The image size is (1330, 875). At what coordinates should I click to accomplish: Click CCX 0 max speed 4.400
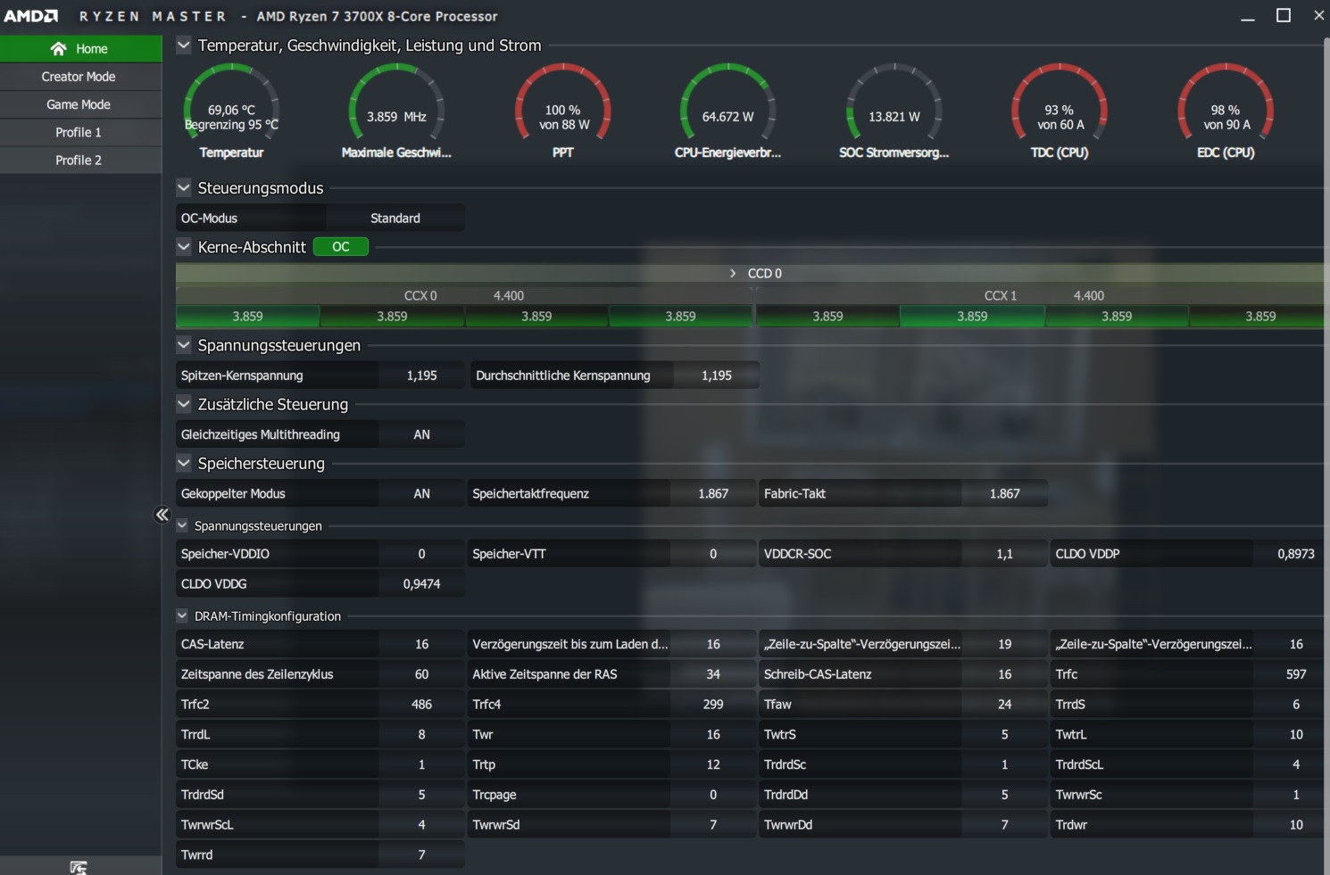point(509,295)
